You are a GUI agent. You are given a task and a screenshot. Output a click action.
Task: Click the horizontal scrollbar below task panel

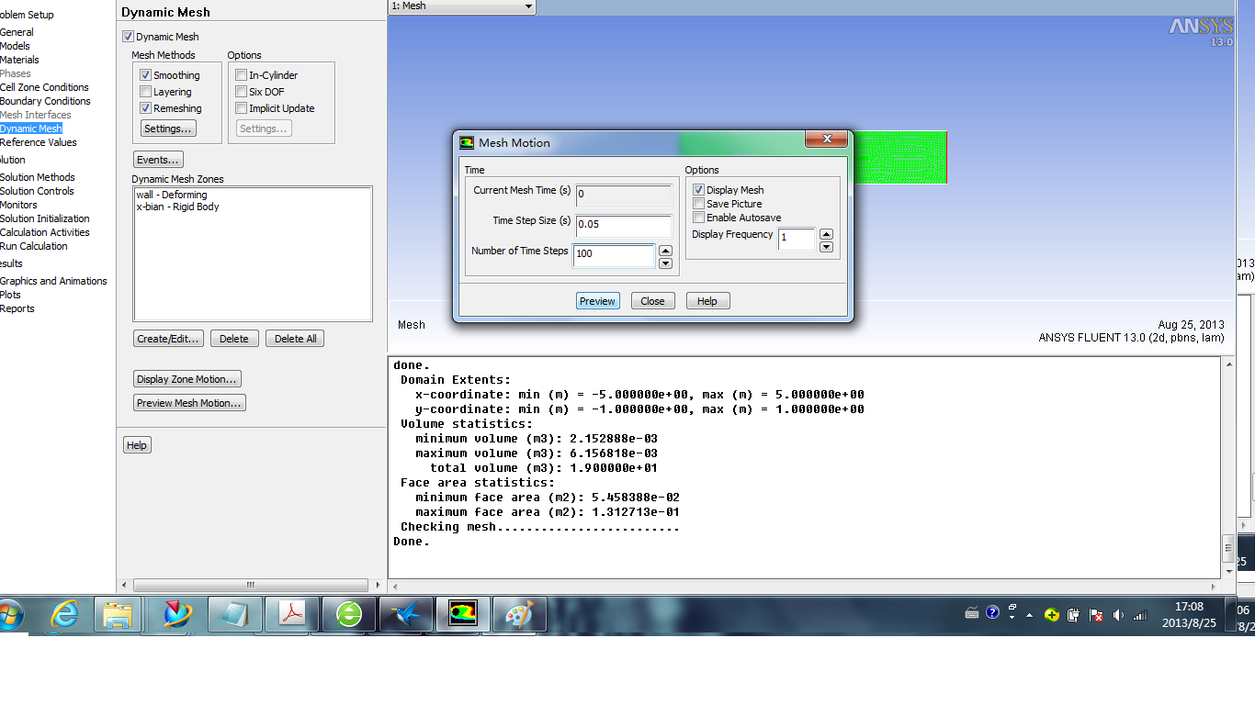point(249,585)
